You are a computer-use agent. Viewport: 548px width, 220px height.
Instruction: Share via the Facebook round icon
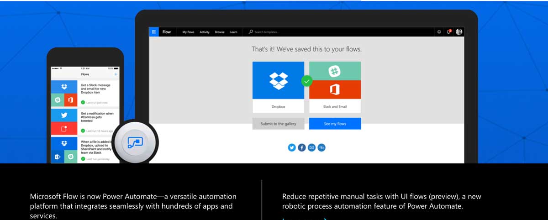(x=302, y=147)
